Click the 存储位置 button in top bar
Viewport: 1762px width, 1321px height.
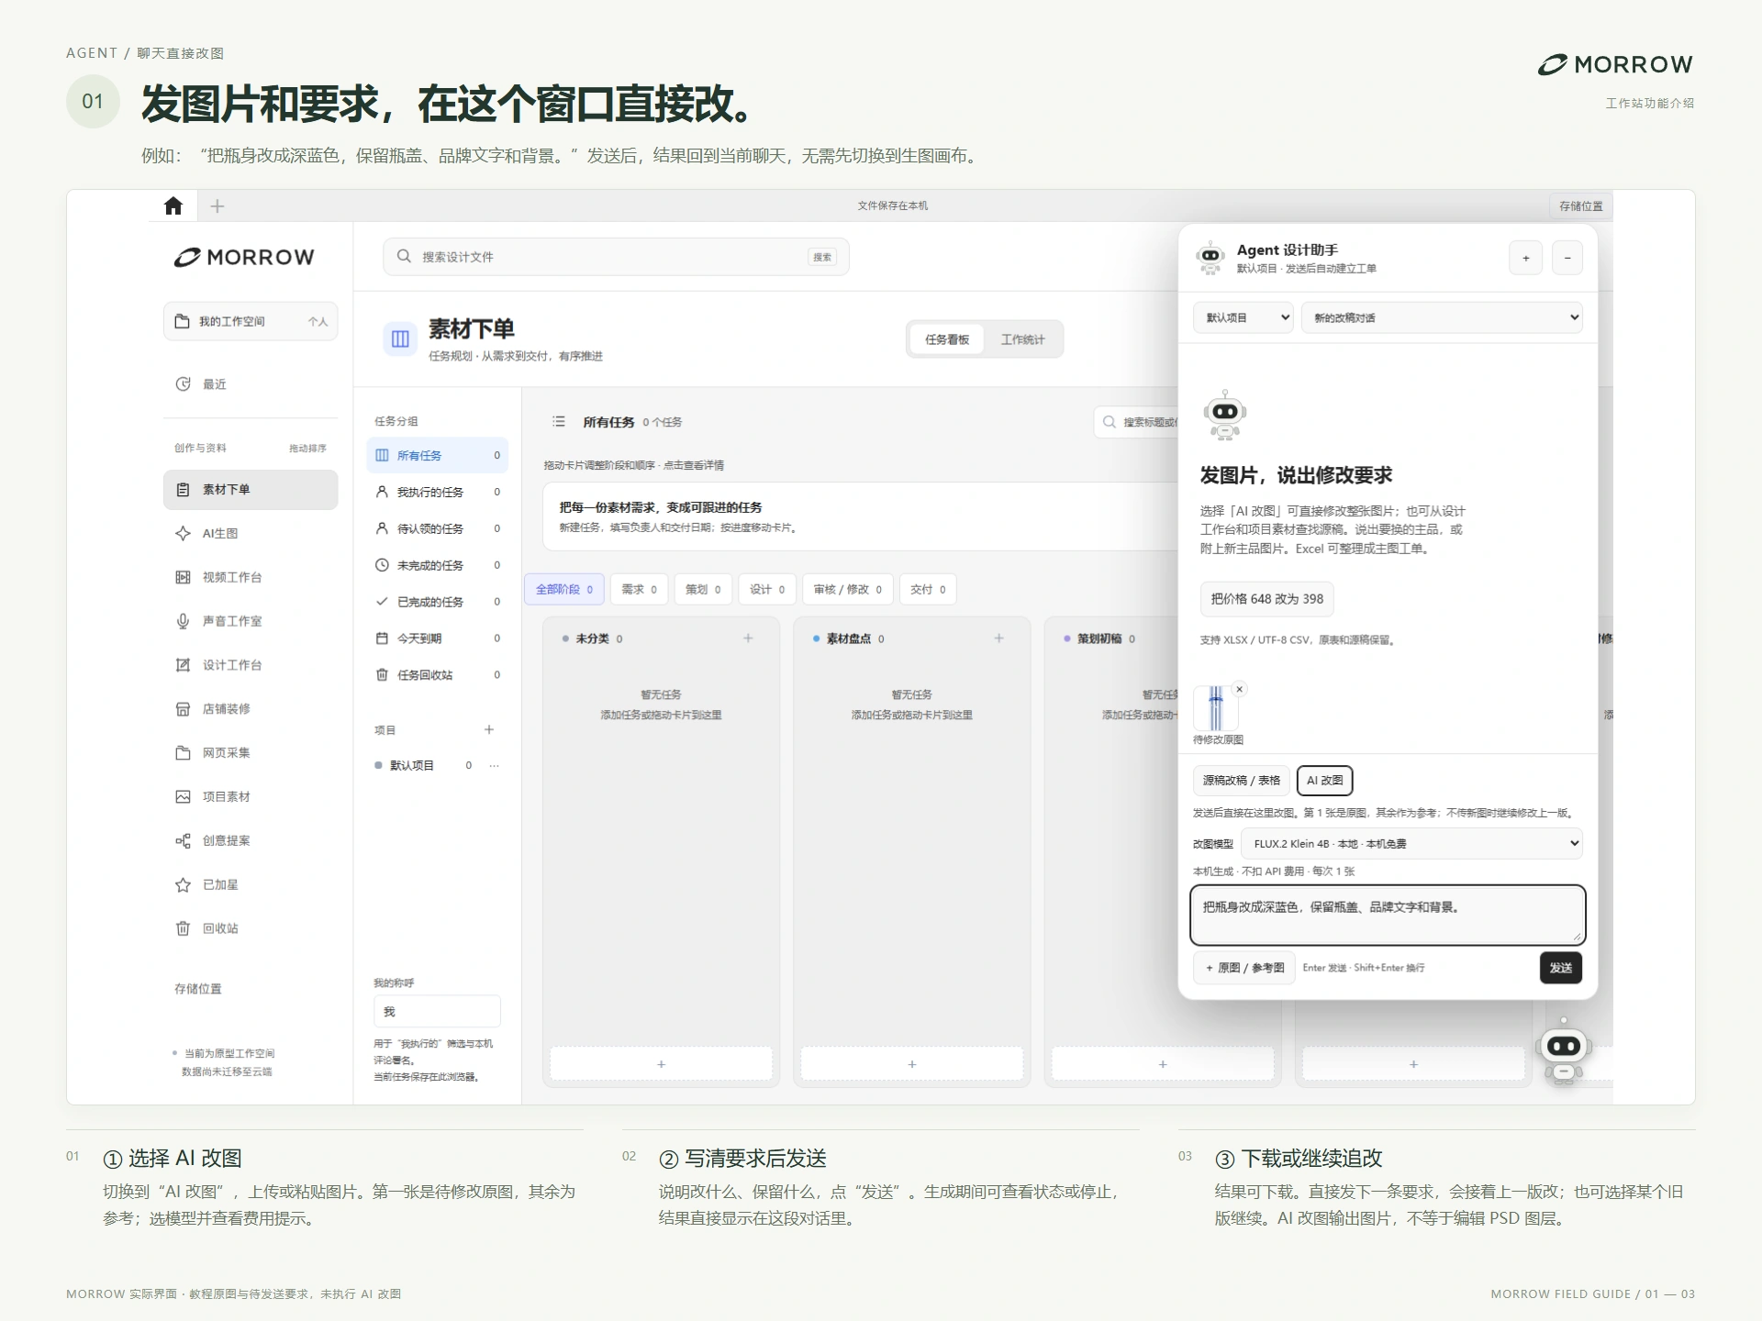(x=1580, y=206)
